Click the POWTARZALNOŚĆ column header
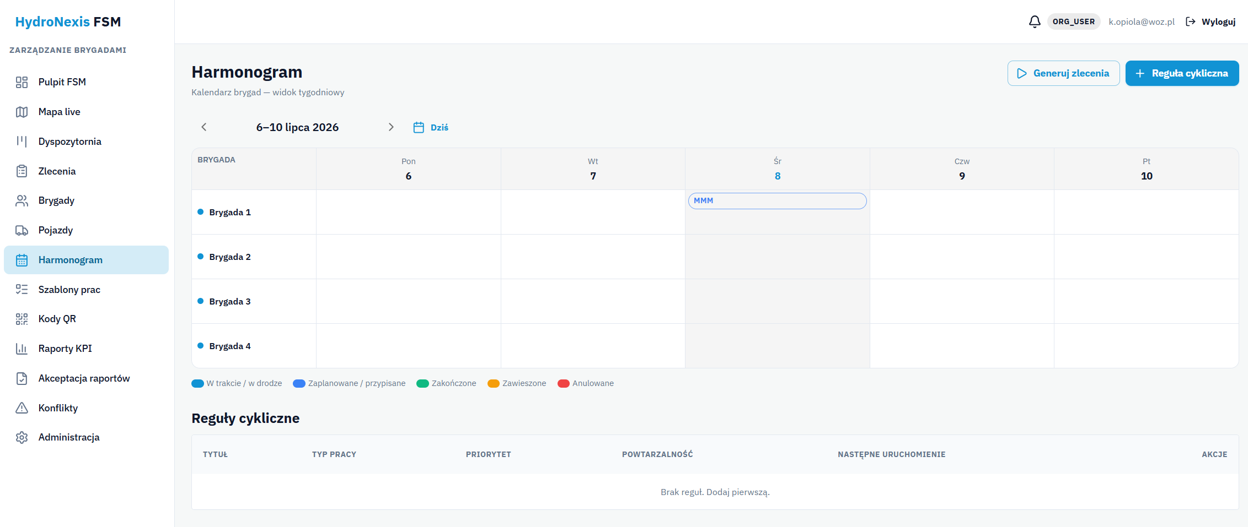This screenshot has height=527, width=1248. [x=657, y=454]
